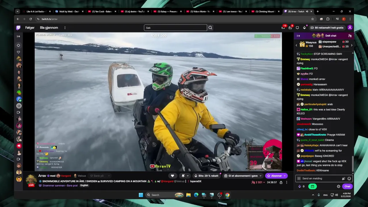This screenshot has height=207, width=368.
Task: Expand the left sidebar arrow
Action: click(18, 36)
